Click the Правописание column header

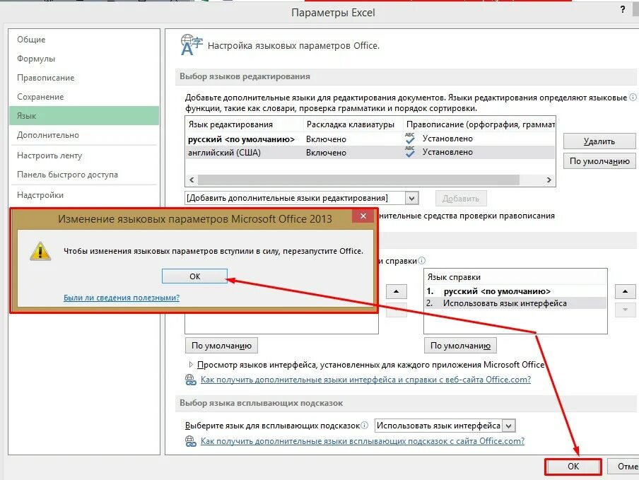[x=479, y=124]
